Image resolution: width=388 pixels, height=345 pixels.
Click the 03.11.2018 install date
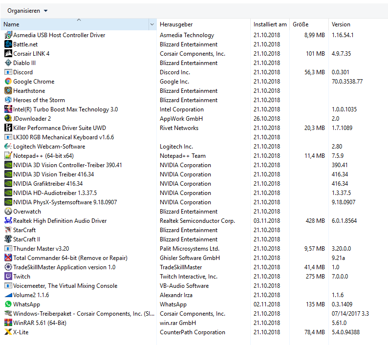[x=267, y=221]
